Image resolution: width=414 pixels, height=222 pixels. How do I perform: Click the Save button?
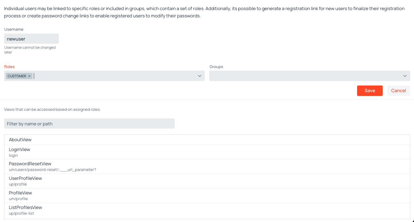coord(370,91)
